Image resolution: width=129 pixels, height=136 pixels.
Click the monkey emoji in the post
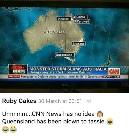(x=100, y=114)
